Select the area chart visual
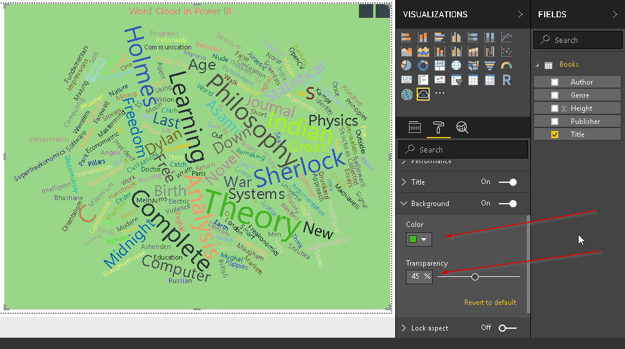Image resolution: width=625 pixels, height=349 pixels. tap(406, 51)
